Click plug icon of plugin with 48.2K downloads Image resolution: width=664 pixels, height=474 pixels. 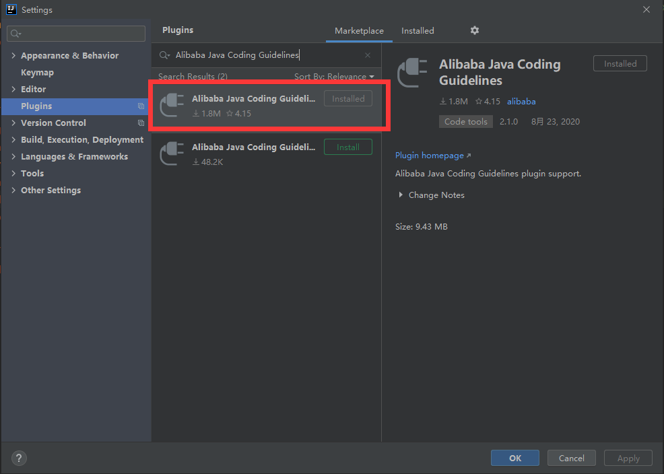[172, 154]
